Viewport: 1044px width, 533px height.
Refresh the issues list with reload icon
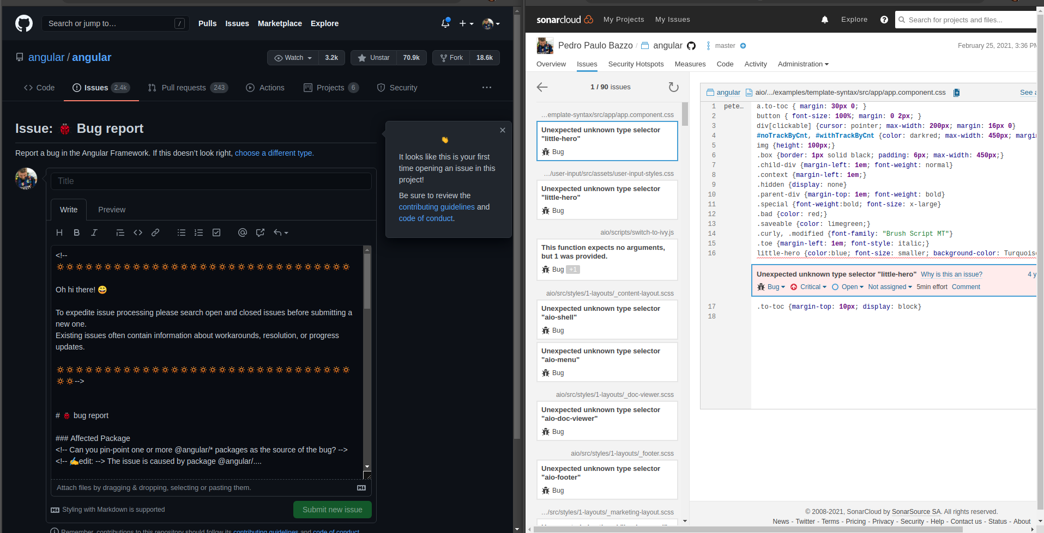(x=673, y=87)
